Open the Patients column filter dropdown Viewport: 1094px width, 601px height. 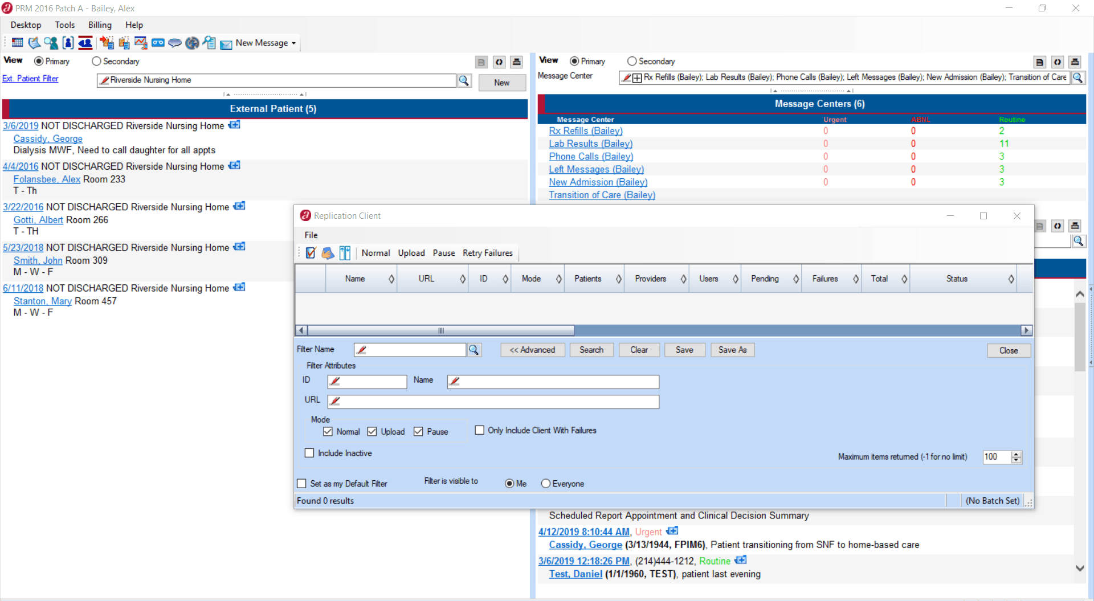coord(618,279)
